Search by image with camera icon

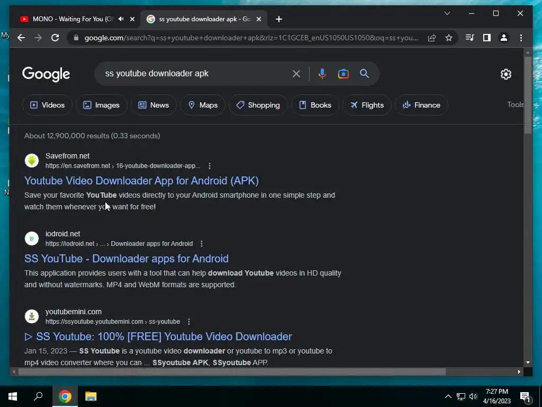tap(343, 74)
